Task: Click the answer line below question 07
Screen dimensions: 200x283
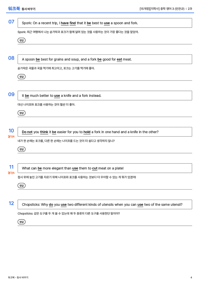Action: [x=105, y=44]
